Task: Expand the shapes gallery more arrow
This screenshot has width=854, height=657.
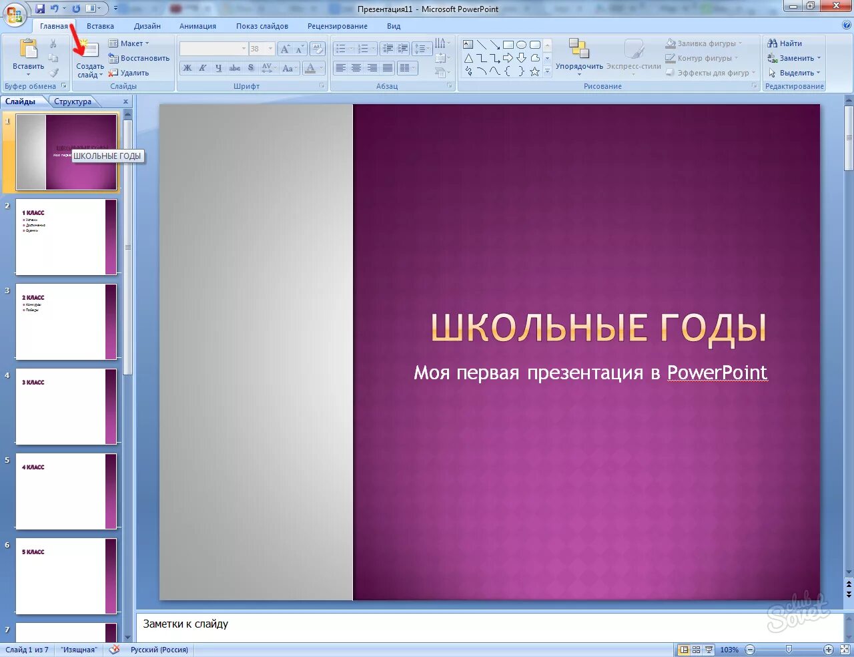Action: [547, 71]
